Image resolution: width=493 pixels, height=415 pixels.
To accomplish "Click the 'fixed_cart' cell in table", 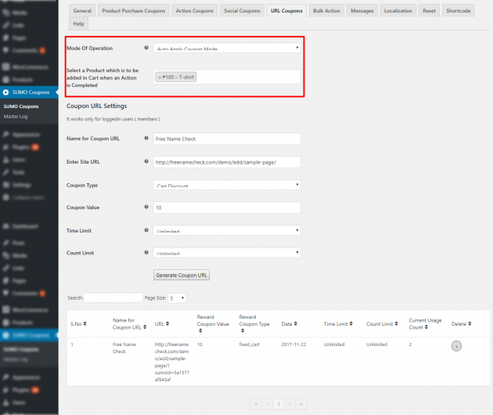I will point(250,345).
